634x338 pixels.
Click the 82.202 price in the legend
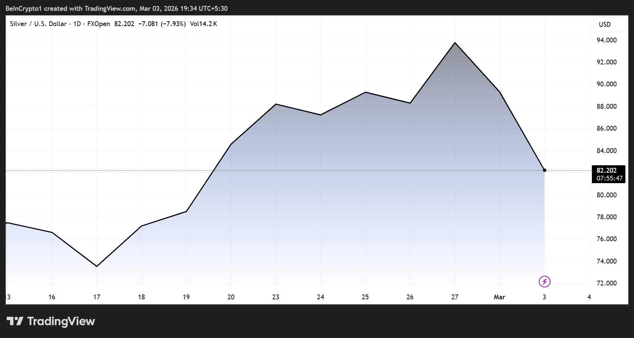pos(123,24)
